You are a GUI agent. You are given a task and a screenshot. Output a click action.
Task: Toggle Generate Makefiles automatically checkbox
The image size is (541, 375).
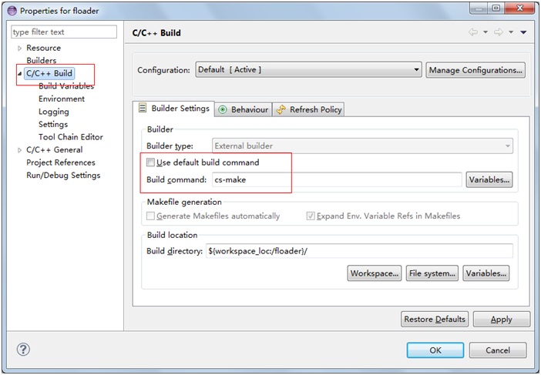click(150, 216)
